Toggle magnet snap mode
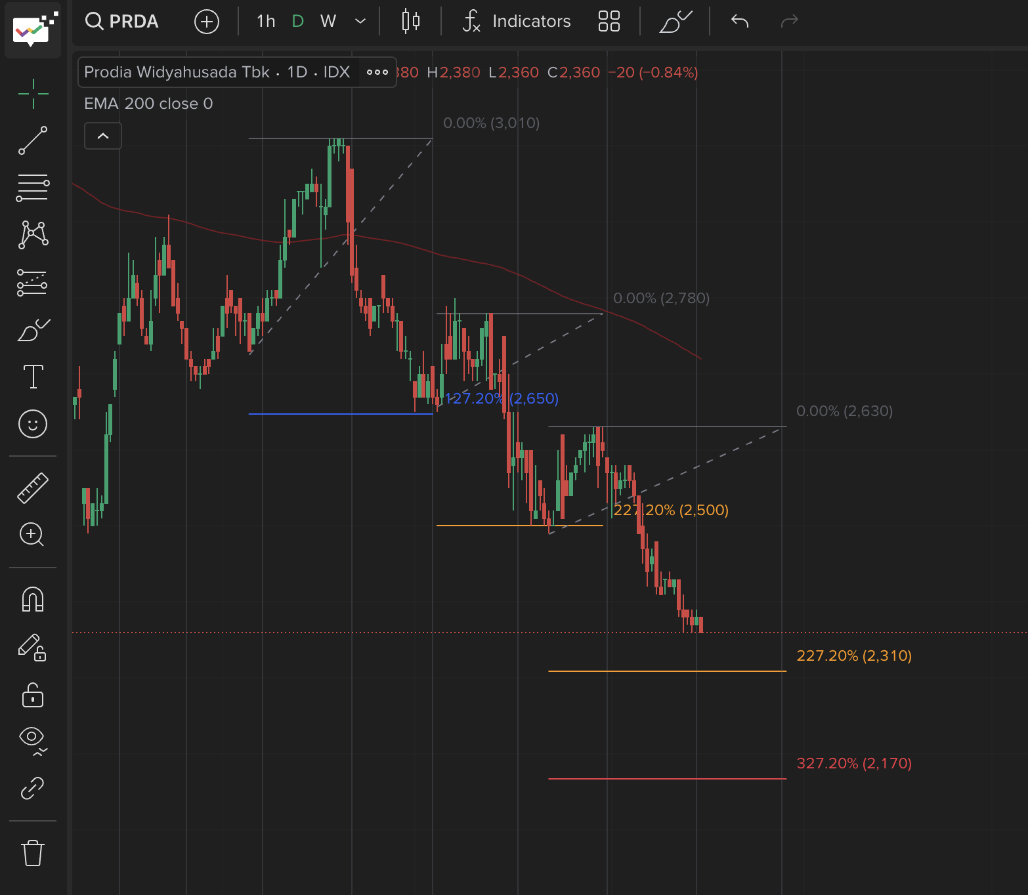 point(33,600)
